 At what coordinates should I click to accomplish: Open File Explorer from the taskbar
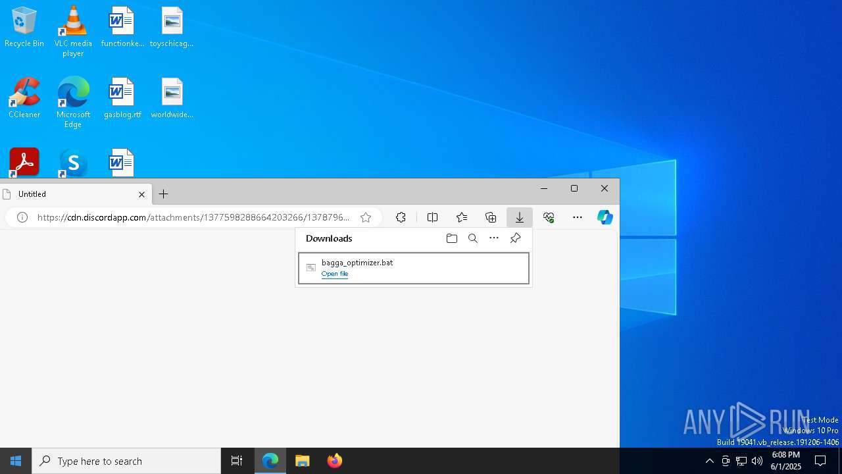tap(303, 461)
